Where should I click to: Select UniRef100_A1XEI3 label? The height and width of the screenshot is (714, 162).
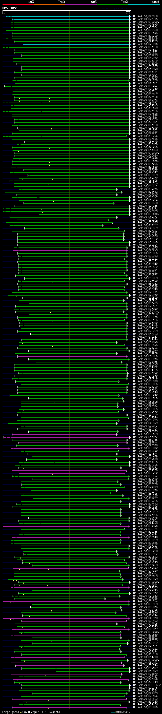pyautogui.click(x=145, y=50)
